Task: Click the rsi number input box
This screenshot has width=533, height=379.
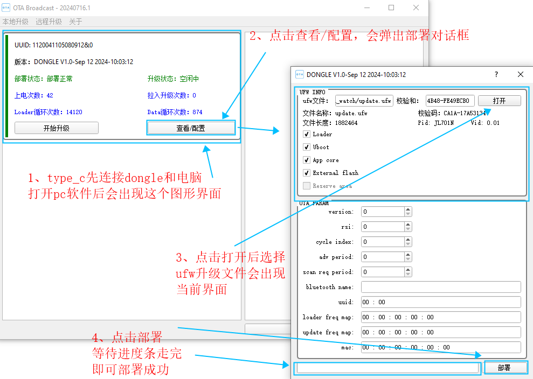Action: pyautogui.click(x=383, y=227)
